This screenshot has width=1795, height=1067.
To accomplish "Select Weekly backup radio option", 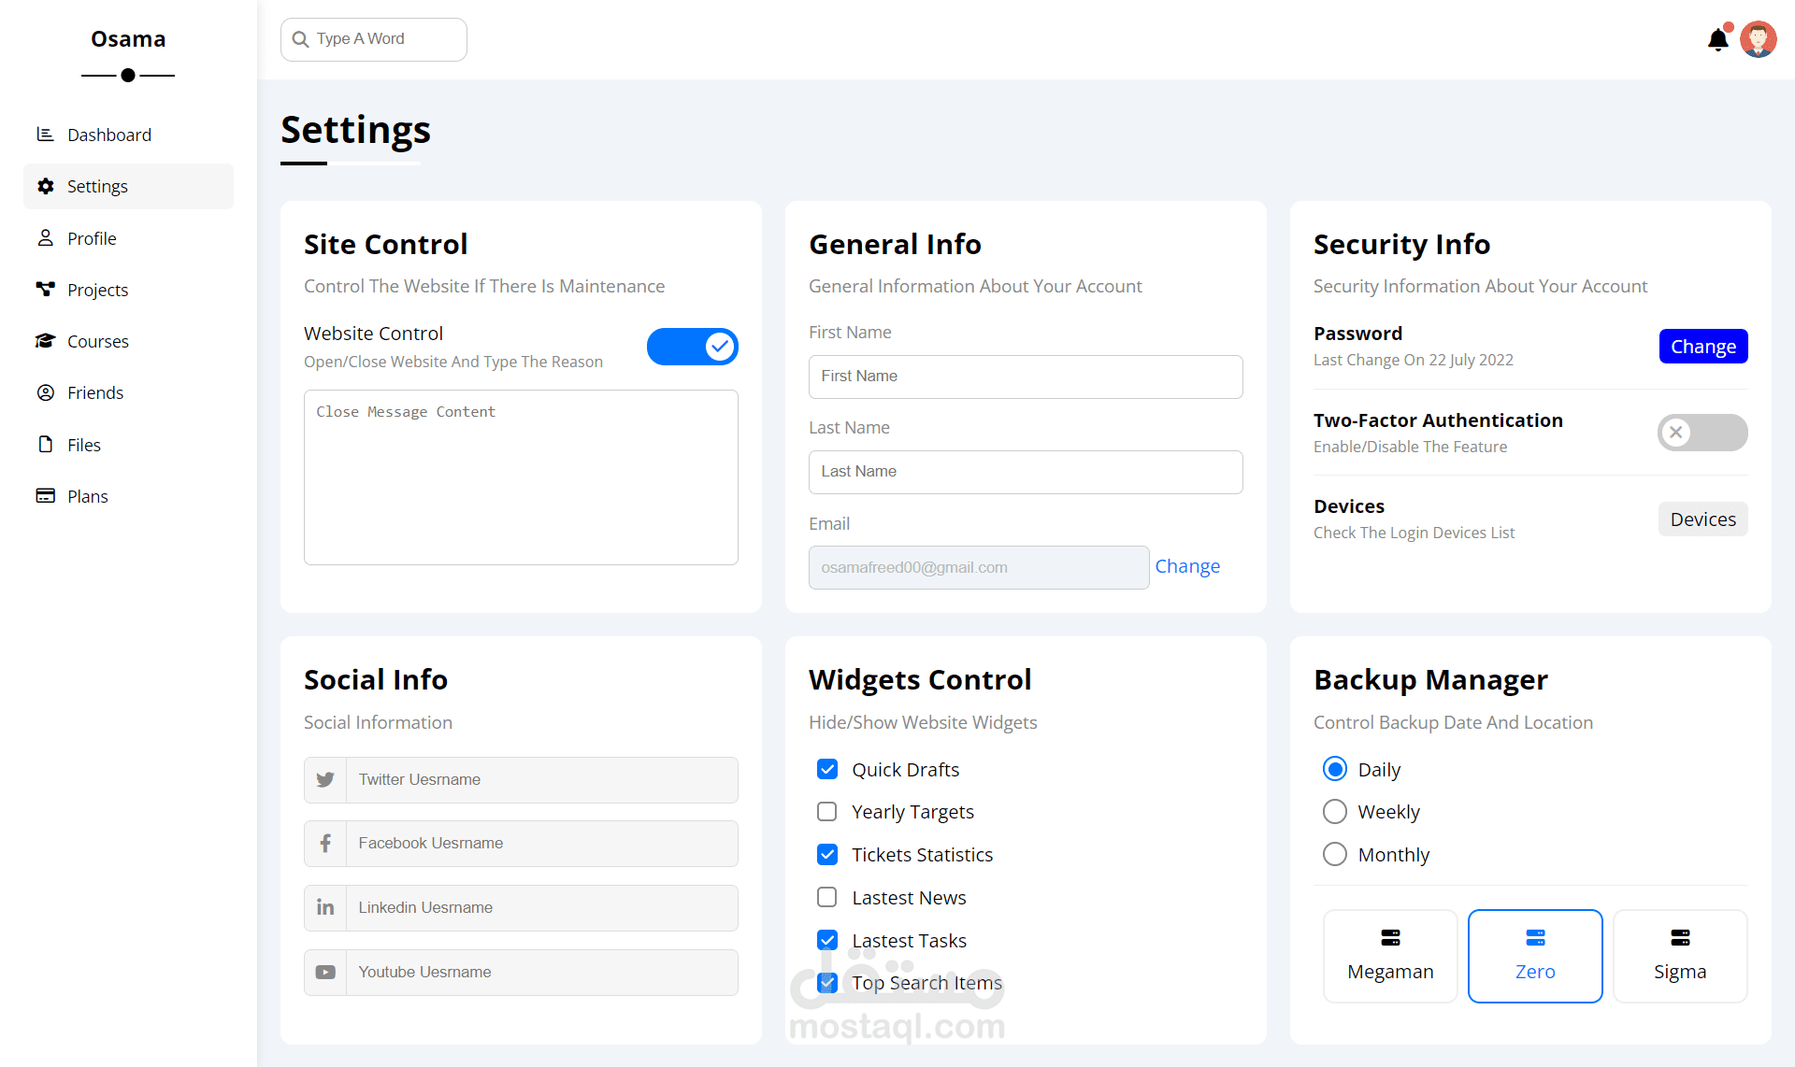I will click(1334, 812).
